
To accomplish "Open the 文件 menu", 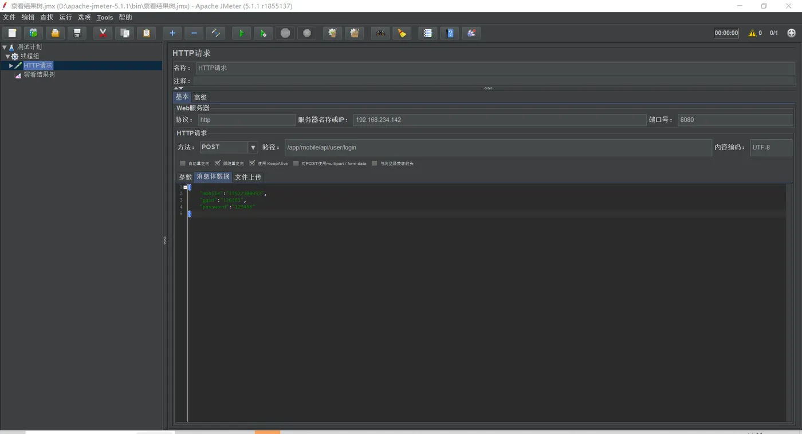I will 9,17.
